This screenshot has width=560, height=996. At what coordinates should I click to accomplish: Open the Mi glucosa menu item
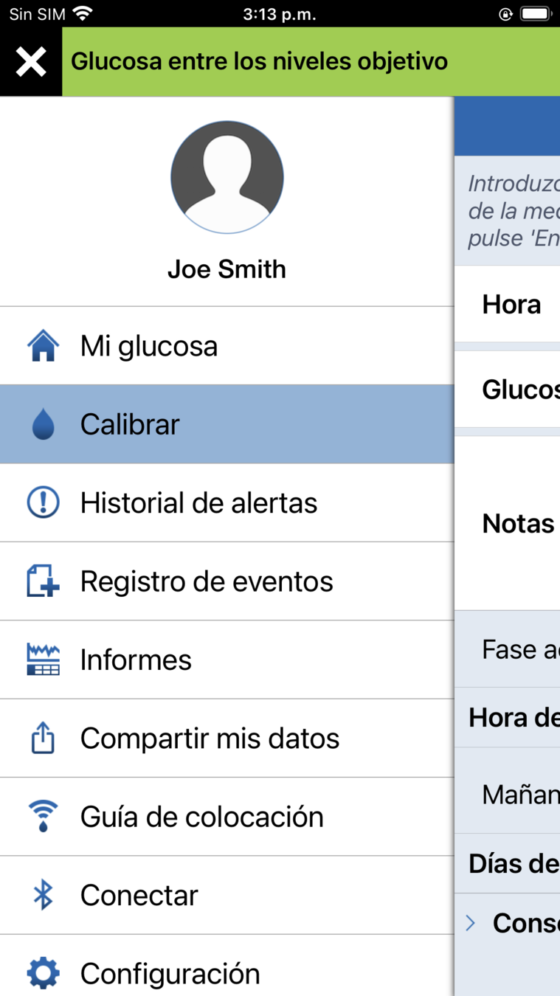pos(149,346)
